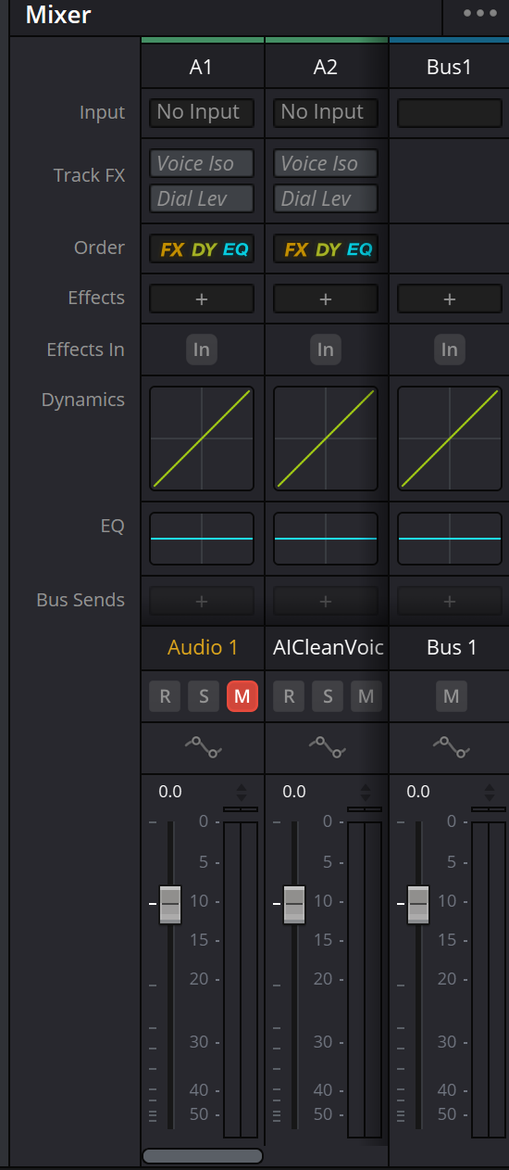Open the A2 Input selector
The height and width of the screenshot is (1170, 509).
(326, 112)
